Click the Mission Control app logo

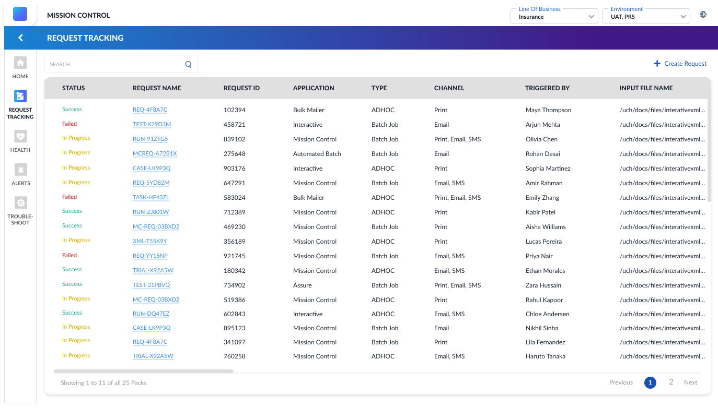click(20, 14)
